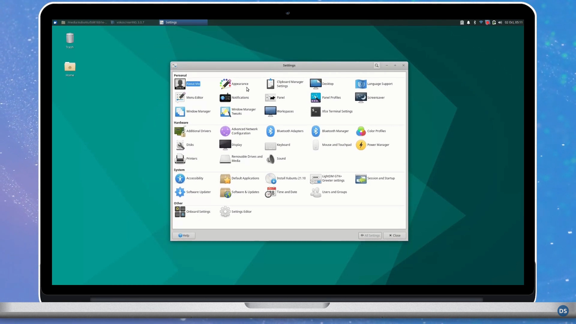This screenshot has height=324, width=576.
Task: Open the Appearance settings icon
Action: pos(225,84)
